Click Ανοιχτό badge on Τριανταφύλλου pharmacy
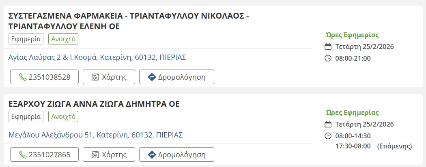This screenshot has width=426, height=167. pyautogui.click(x=63, y=39)
